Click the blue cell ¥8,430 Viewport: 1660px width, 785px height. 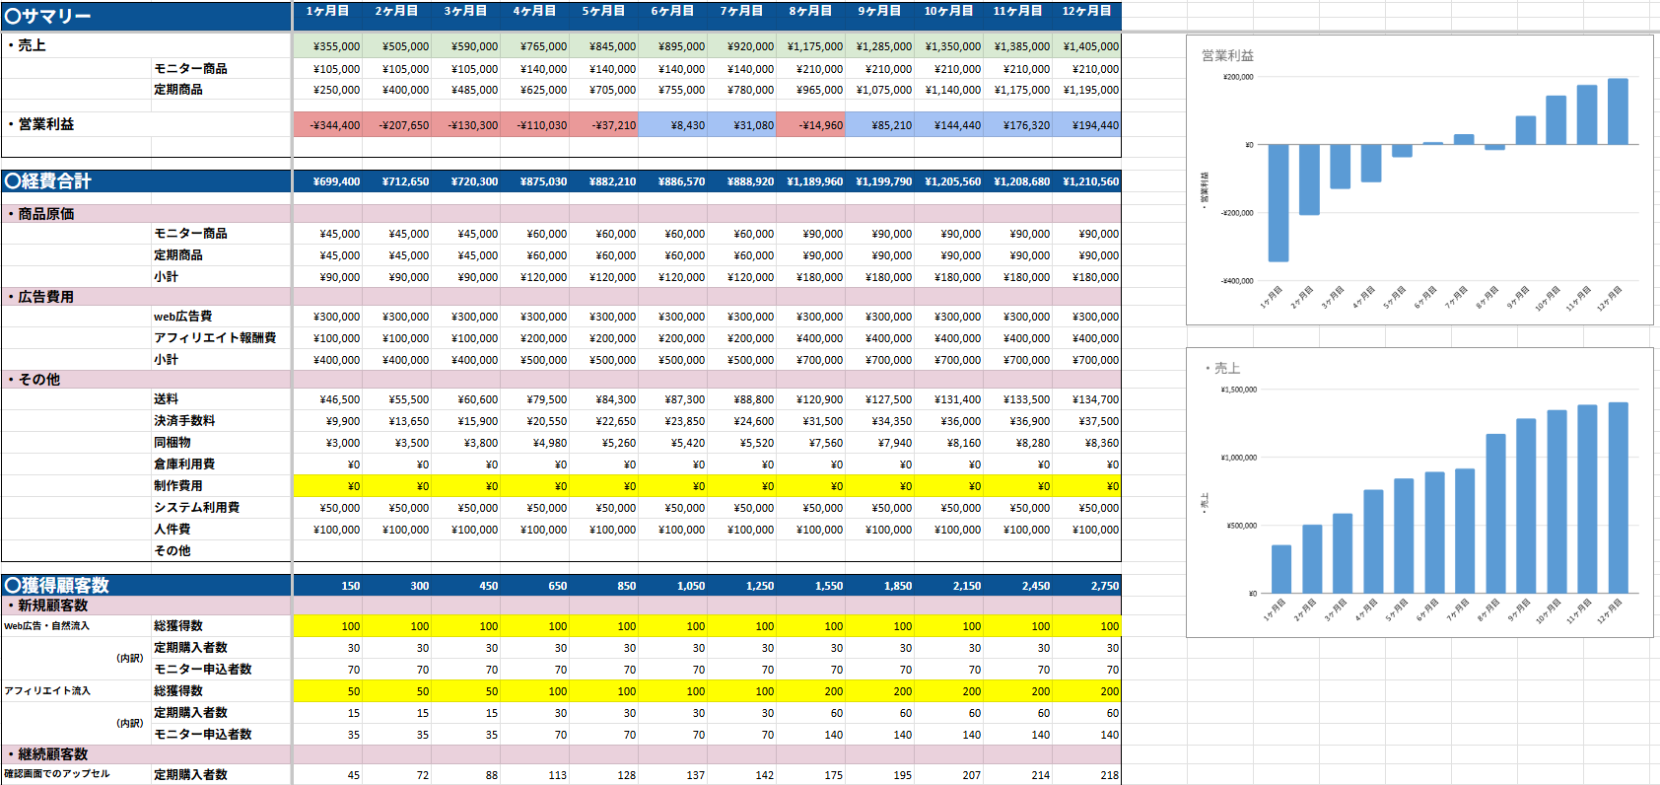point(672,125)
